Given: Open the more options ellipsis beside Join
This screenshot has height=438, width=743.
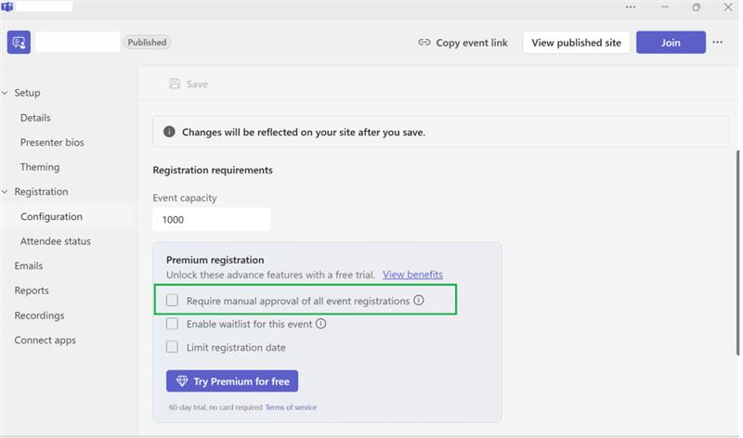Looking at the screenshot, I should pyautogui.click(x=717, y=42).
